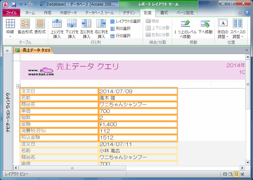This screenshot has width=253, height=180.
Task: Expand the navigation pane with » button
Action: click(7, 51)
